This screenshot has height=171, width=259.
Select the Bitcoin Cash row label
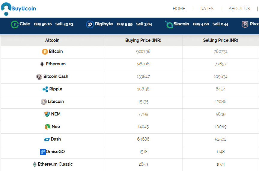(56, 76)
